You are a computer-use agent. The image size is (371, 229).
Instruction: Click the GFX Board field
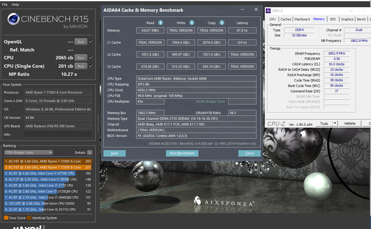58,126
